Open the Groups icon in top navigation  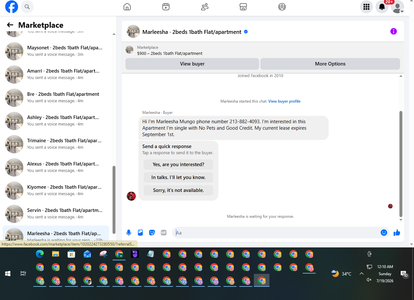pyautogui.click(x=282, y=7)
